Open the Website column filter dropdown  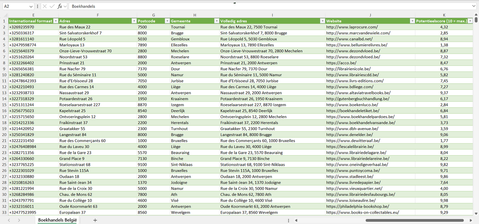(412, 21)
